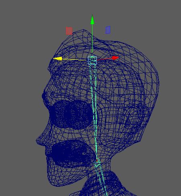The height and width of the screenshot is (196, 181).
Task: Select the yellow highlighted axis arrowhead
Action: 58,59
